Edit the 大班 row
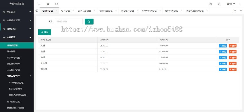244x112 pixels. click(x=223, y=46)
